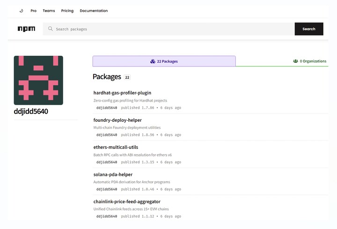Image resolution: width=337 pixels, height=229 pixels.
Task: Click publisher ddjidd5640 under foundry-deploy-helper
Action: [107, 135]
